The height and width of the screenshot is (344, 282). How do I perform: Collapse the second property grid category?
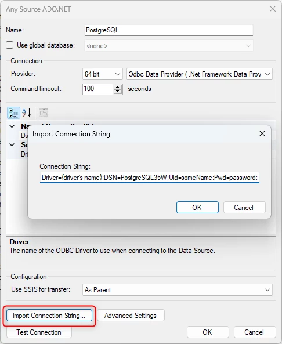(x=12, y=145)
